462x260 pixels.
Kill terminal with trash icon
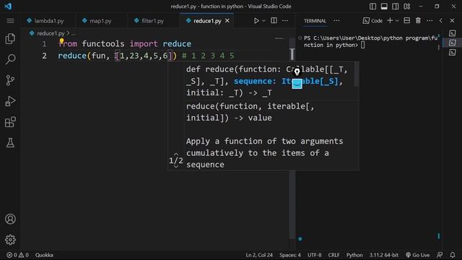pyautogui.click(x=418, y=20)
